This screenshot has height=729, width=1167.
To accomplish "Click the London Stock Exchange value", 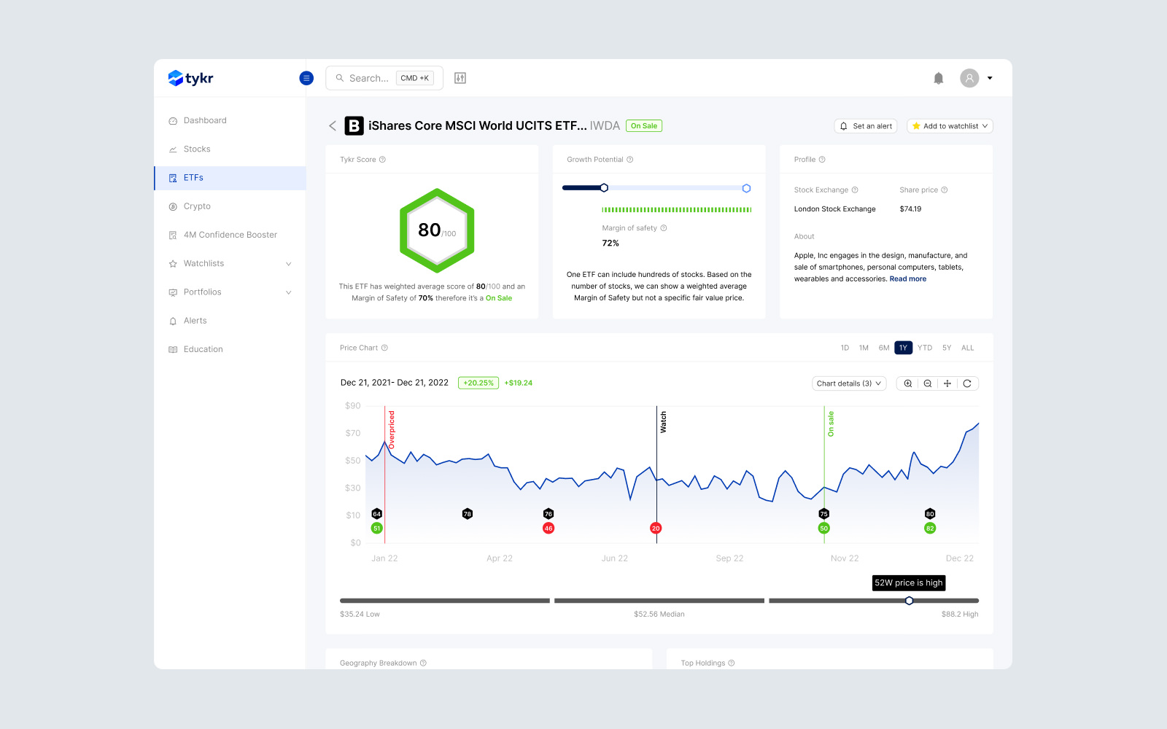I will (835, 209).
